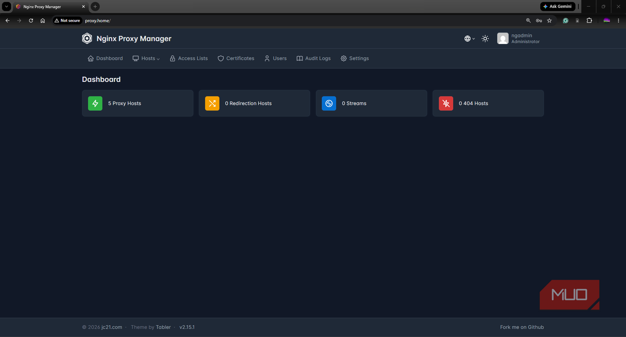Open the Dashboard nav item

[x=105, y=58]
